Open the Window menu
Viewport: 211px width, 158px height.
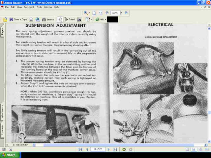tap(48, 7)
